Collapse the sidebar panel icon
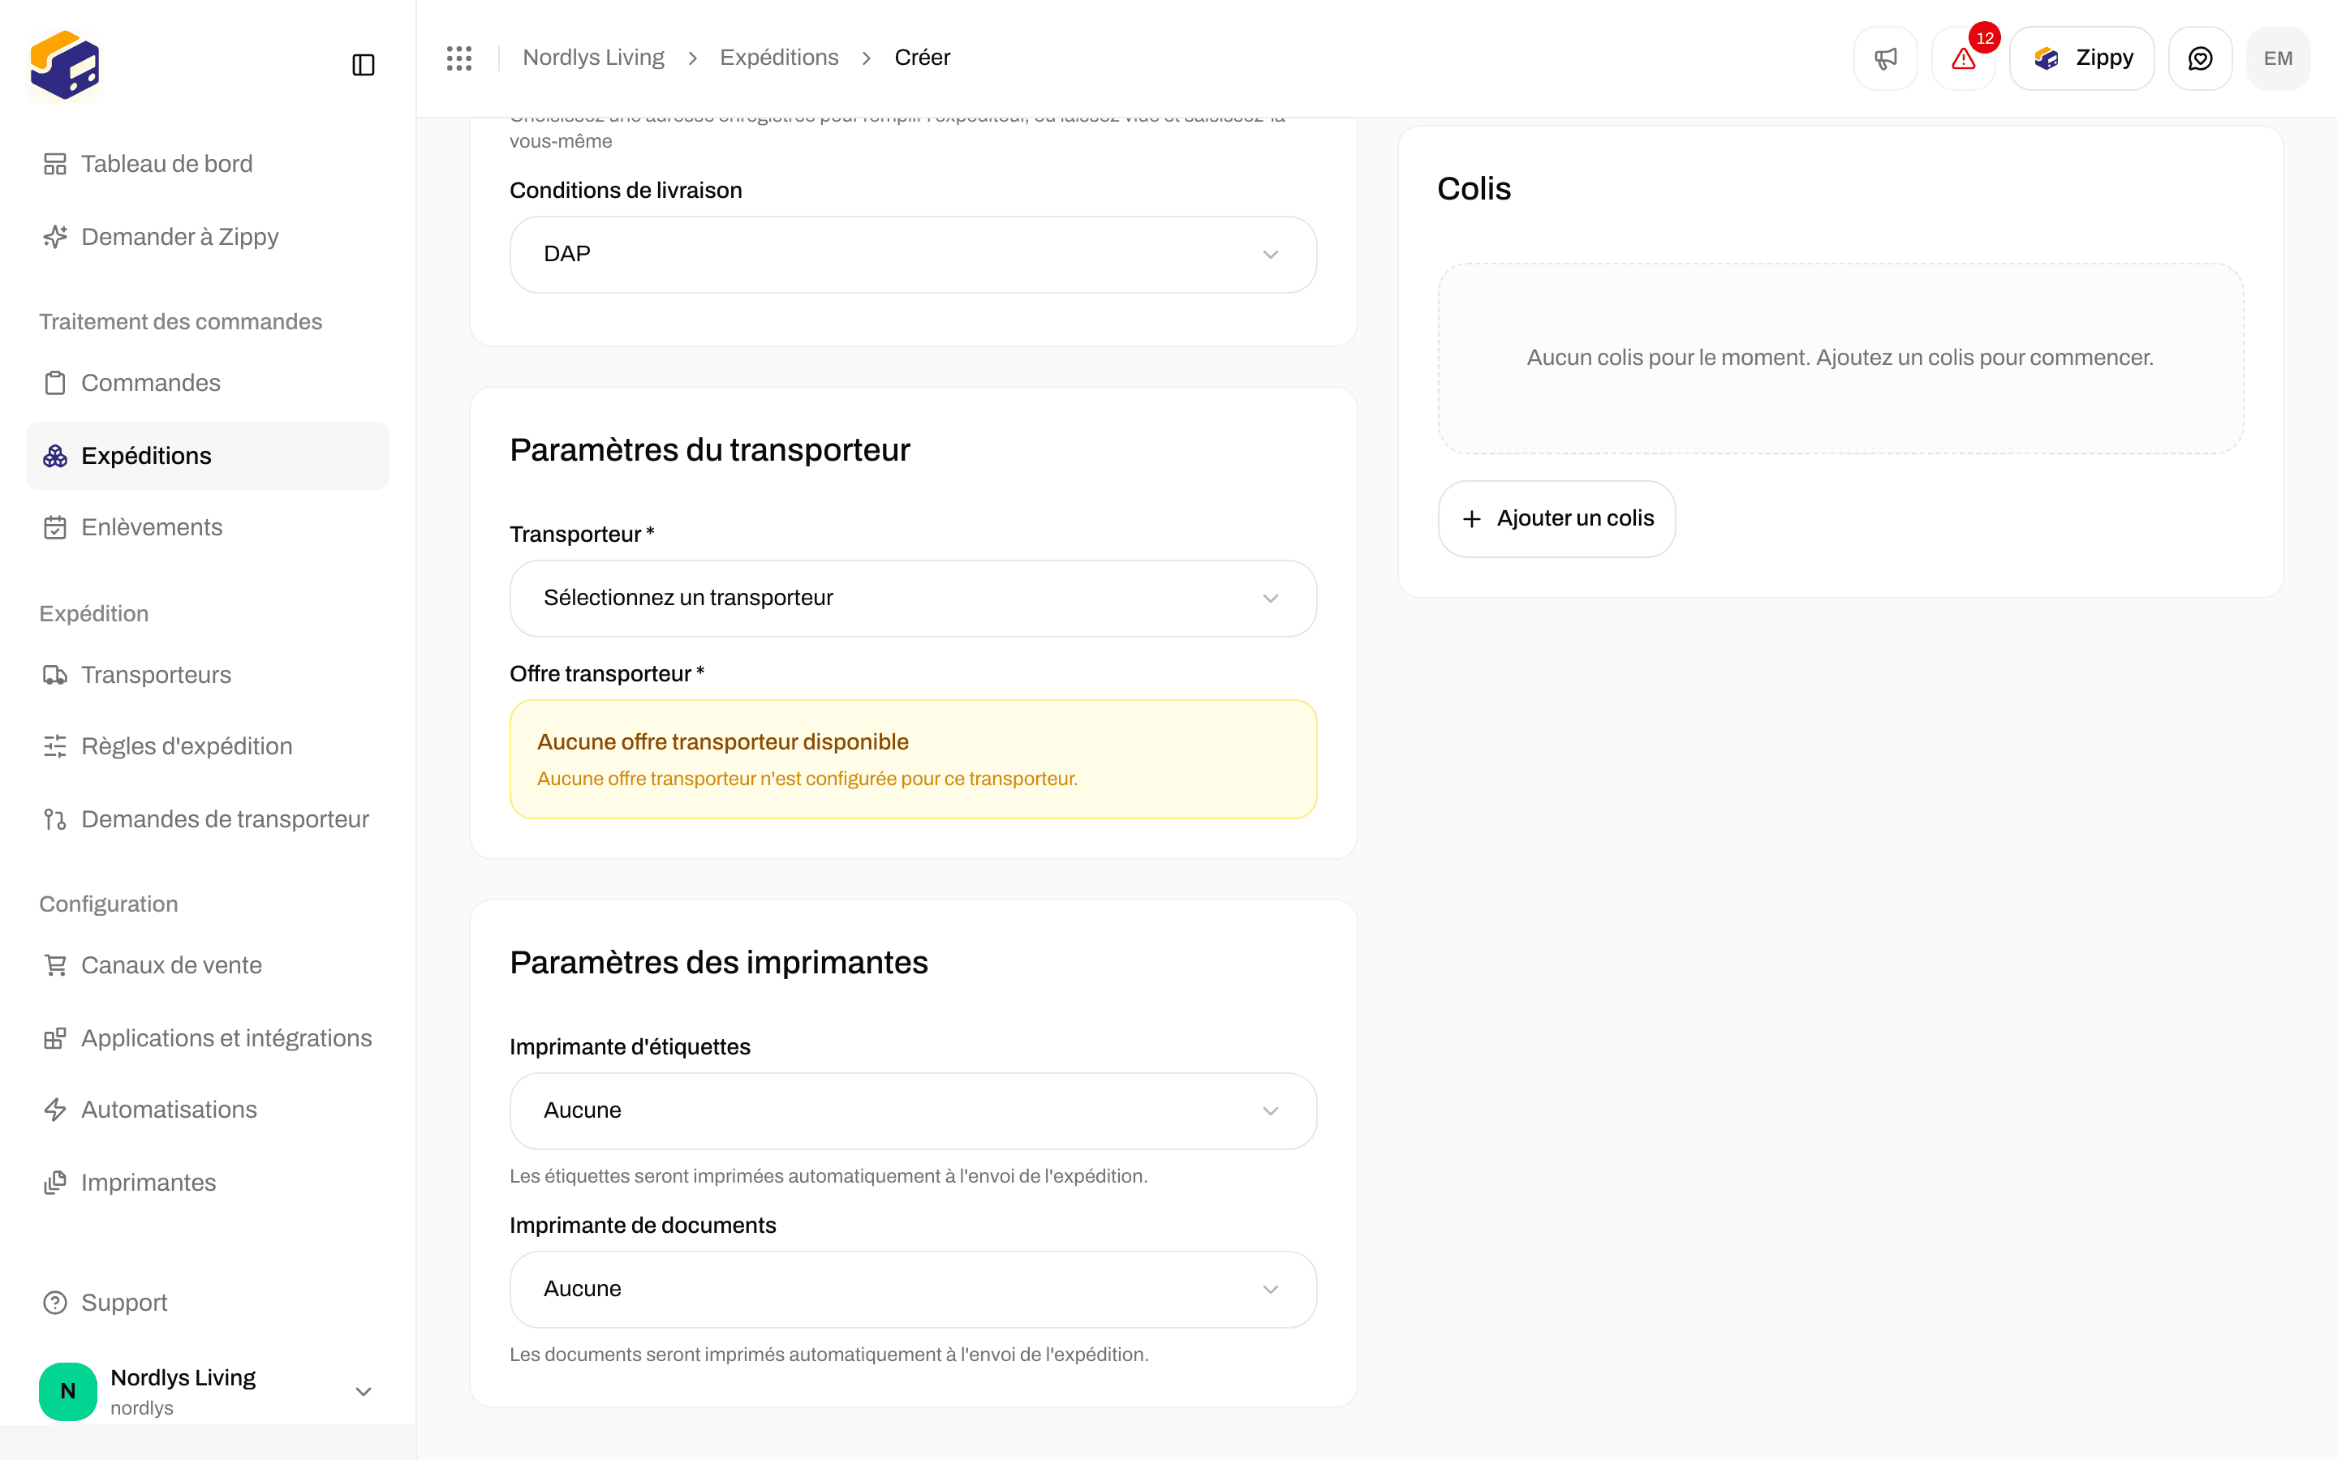The width and height of the screenshot is (2337, 1460). (x=363, y=65)
